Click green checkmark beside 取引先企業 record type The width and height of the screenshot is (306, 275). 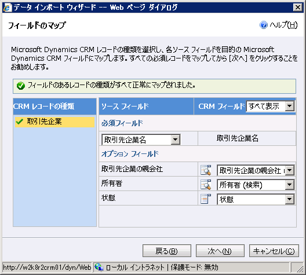pyautogui.click(x=20, y=122)
